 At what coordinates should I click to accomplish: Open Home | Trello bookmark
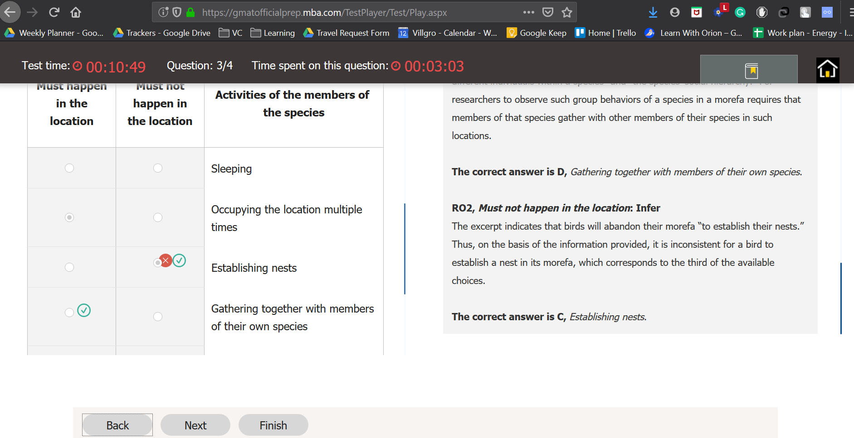point(605,33)
